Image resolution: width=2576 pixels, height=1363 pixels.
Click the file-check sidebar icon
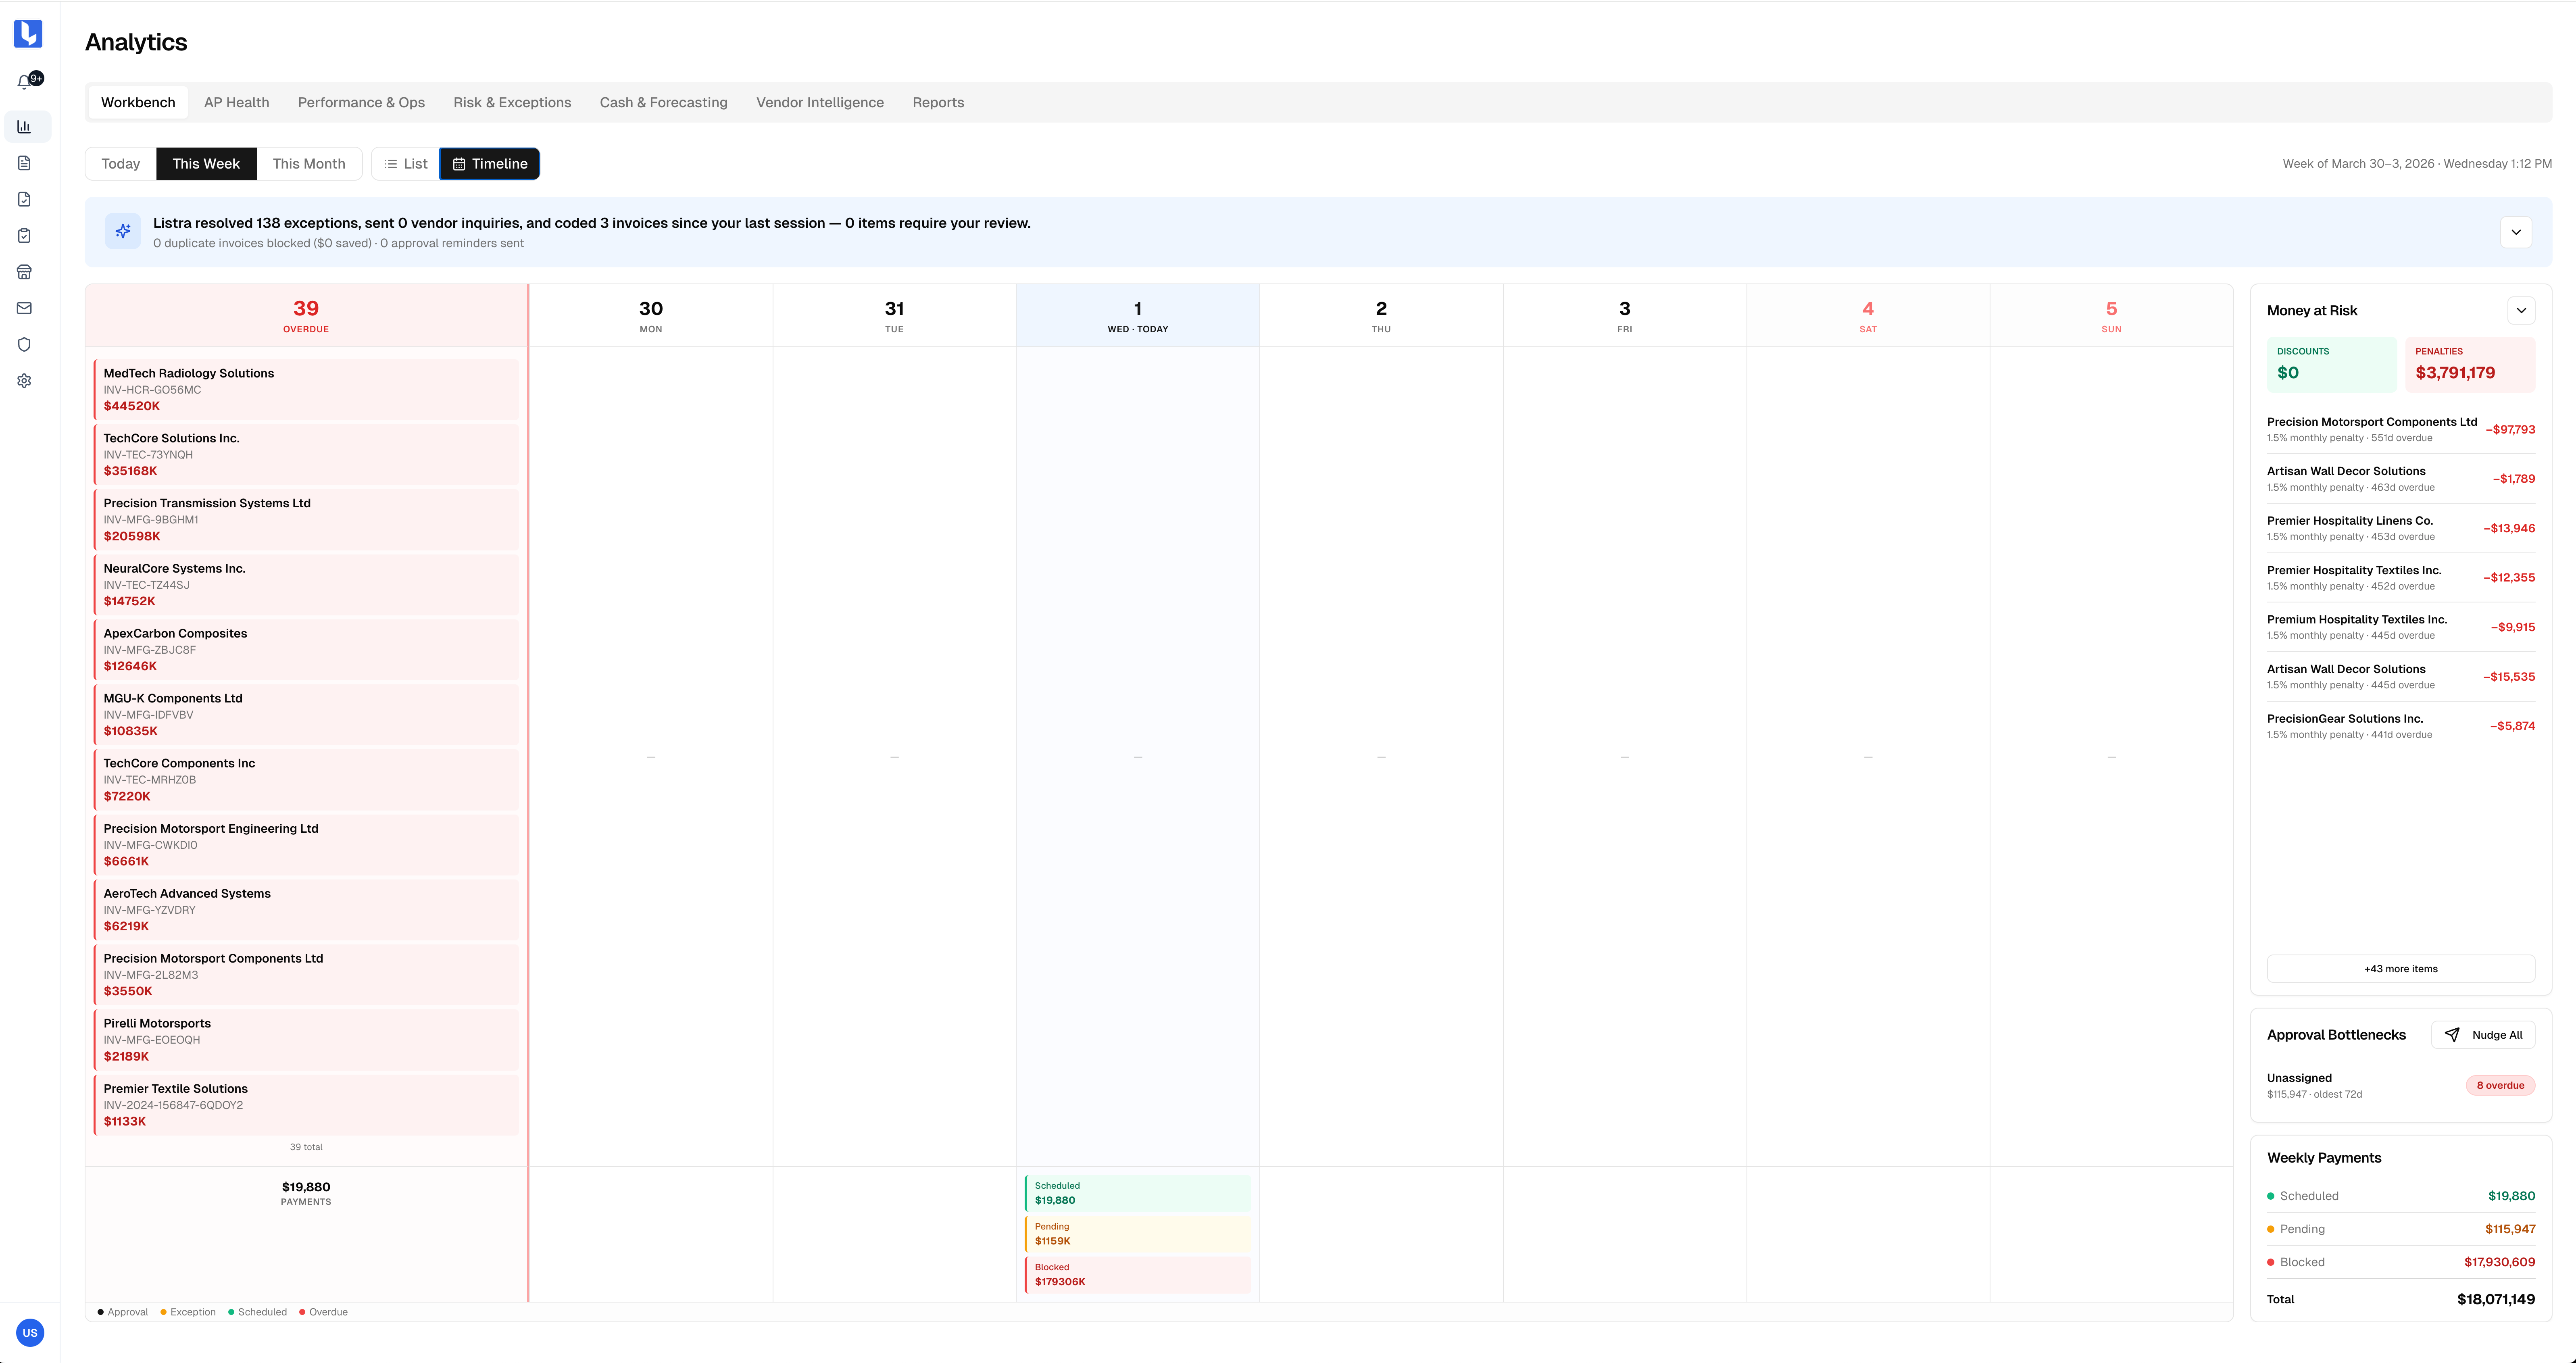[x=24, y=199]
